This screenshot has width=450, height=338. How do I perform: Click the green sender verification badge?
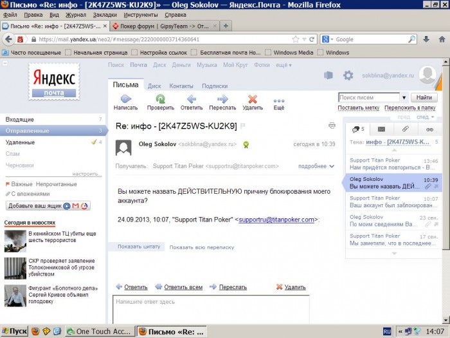pyautogui.click(x=246, y=145)
